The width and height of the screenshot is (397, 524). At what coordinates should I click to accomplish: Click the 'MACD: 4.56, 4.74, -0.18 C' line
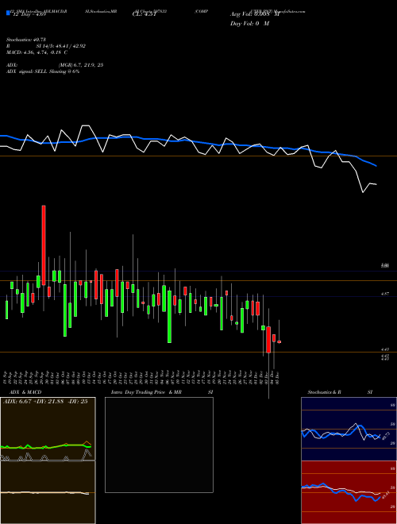[37, 52]
